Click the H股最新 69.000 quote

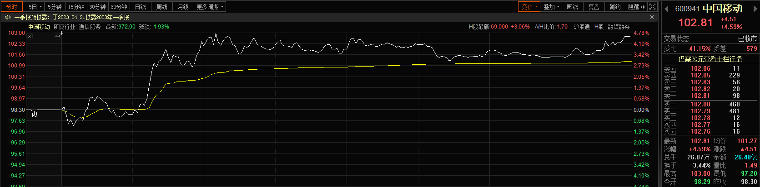[x=499, y=27]
